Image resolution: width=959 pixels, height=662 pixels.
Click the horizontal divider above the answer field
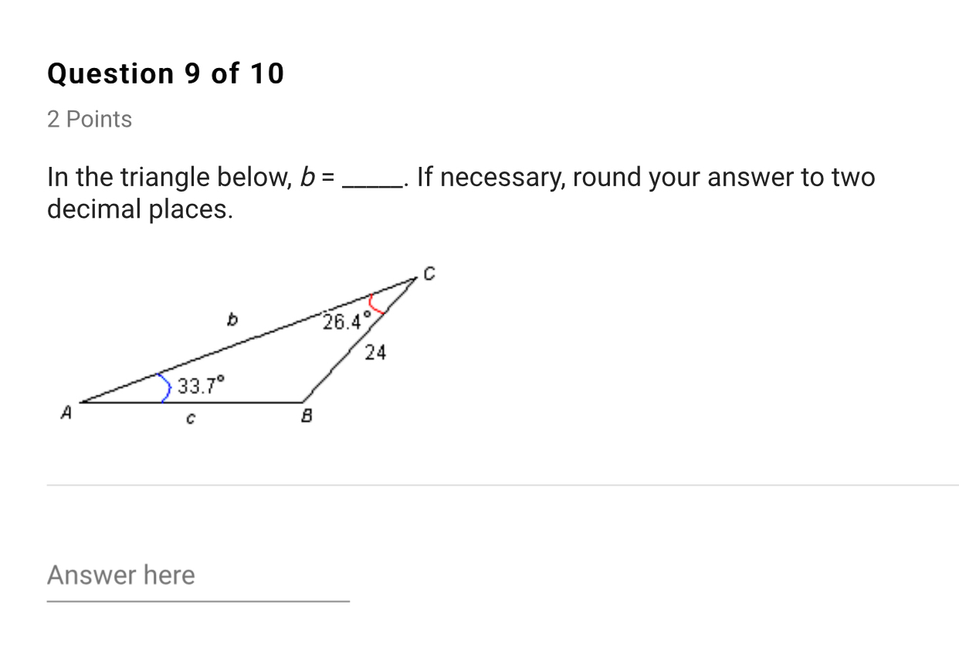(503, 485)
